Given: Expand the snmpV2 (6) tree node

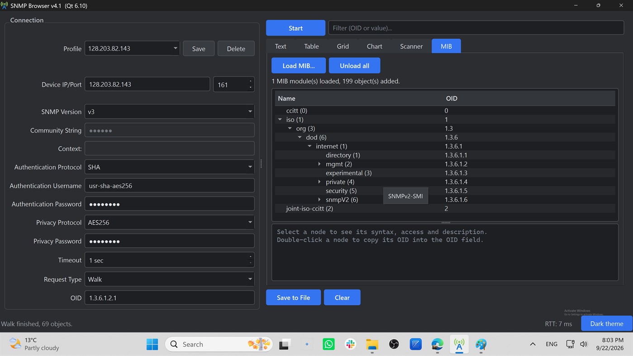Looking at the screenshot, I should pos(319,199).
